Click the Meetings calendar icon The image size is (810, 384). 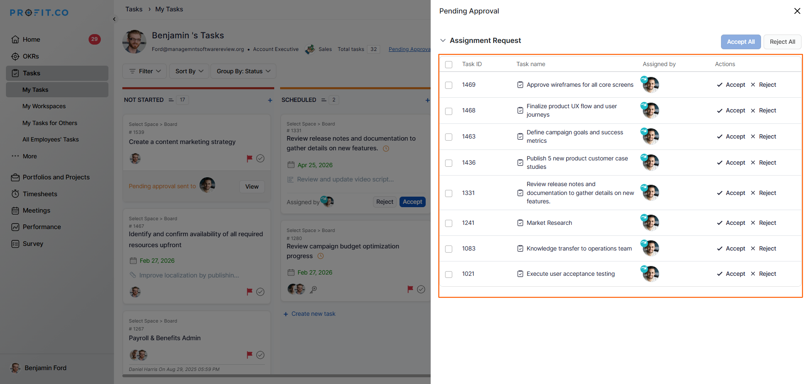pos(15,211)
